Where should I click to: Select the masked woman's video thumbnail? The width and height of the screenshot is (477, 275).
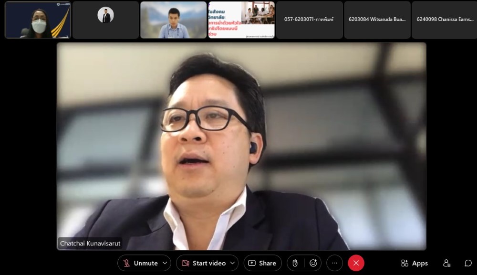point(38,20)
